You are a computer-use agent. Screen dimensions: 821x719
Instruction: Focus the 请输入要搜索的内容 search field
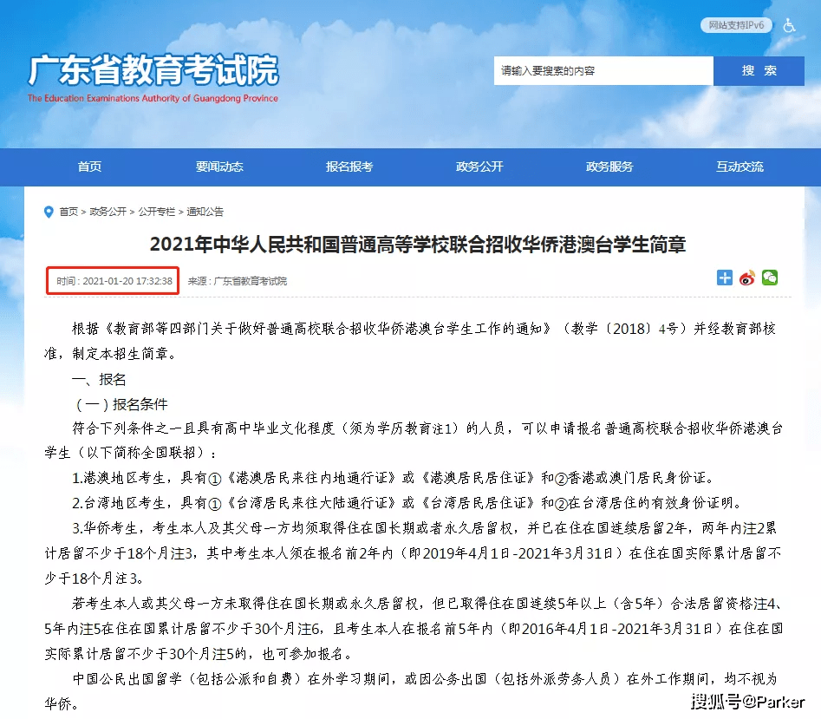603,71
